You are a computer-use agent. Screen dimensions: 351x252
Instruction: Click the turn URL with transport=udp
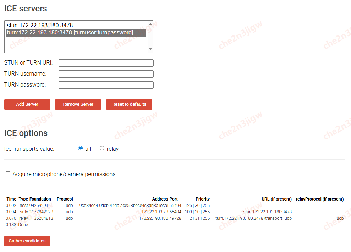[x=253, y=218]
